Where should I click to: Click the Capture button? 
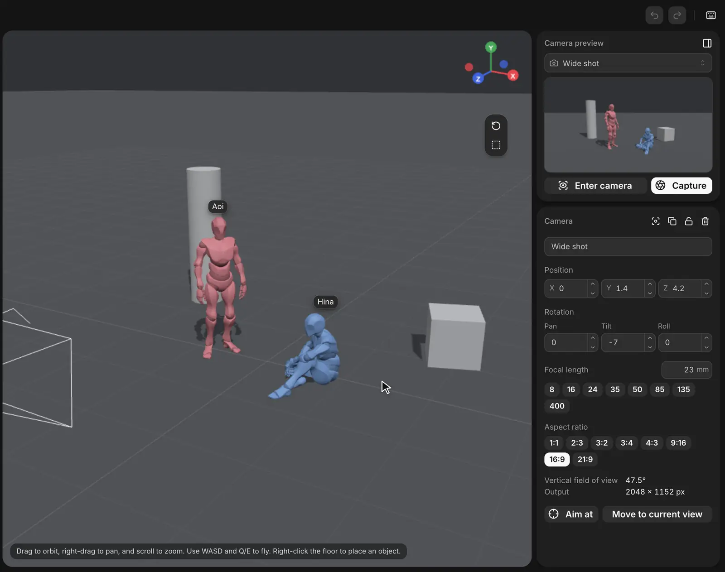[681, 186]
